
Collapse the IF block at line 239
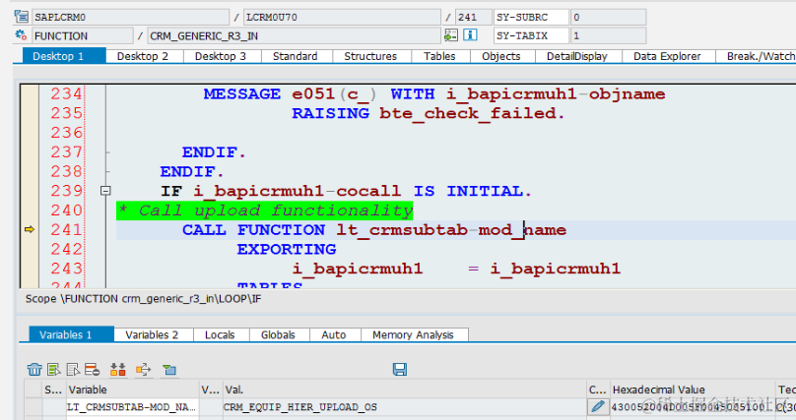click(x=105, y=191)
